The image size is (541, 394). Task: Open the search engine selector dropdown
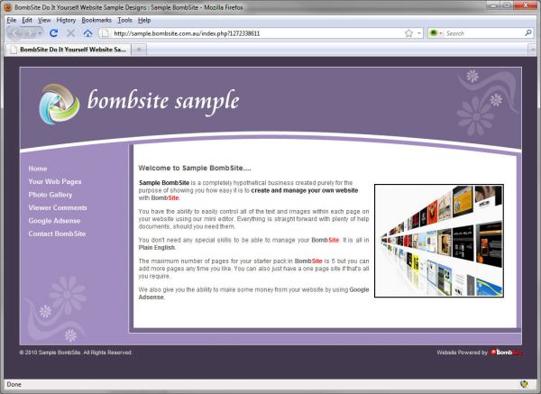[436, 33]
